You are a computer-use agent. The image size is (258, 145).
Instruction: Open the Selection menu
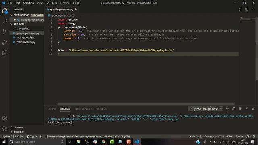tap(29, 3)
